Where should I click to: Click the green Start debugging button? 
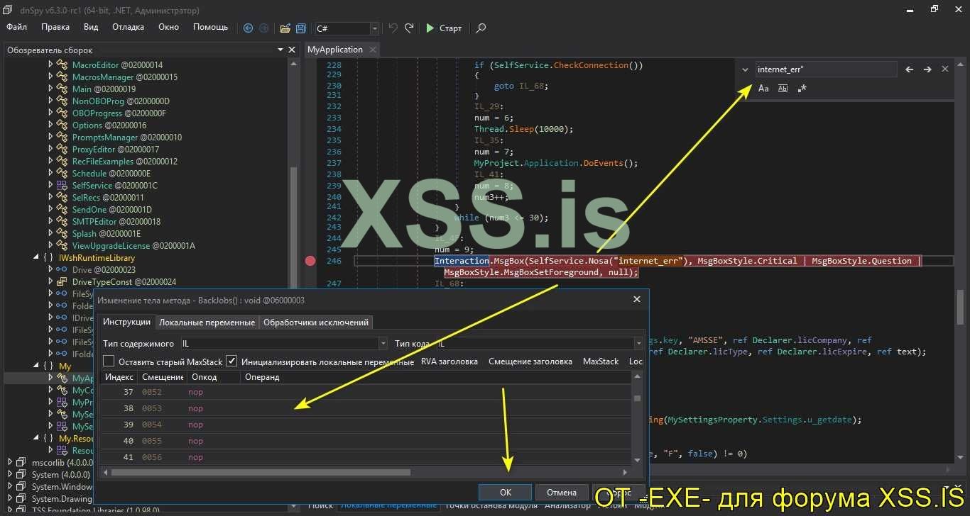click(x=444, y=28)
